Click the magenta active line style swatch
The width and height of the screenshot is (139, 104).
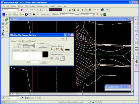coord(55,10)
